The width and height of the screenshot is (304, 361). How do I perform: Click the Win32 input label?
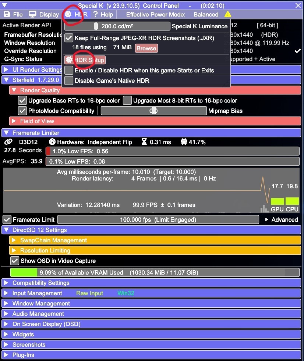(126, 293)
